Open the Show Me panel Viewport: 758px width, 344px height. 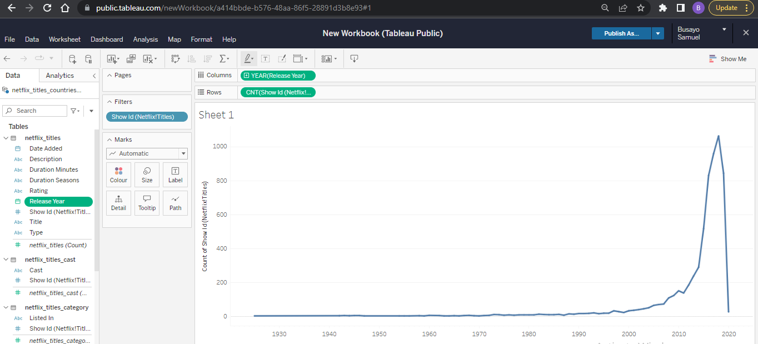click(x=728, y=59)
